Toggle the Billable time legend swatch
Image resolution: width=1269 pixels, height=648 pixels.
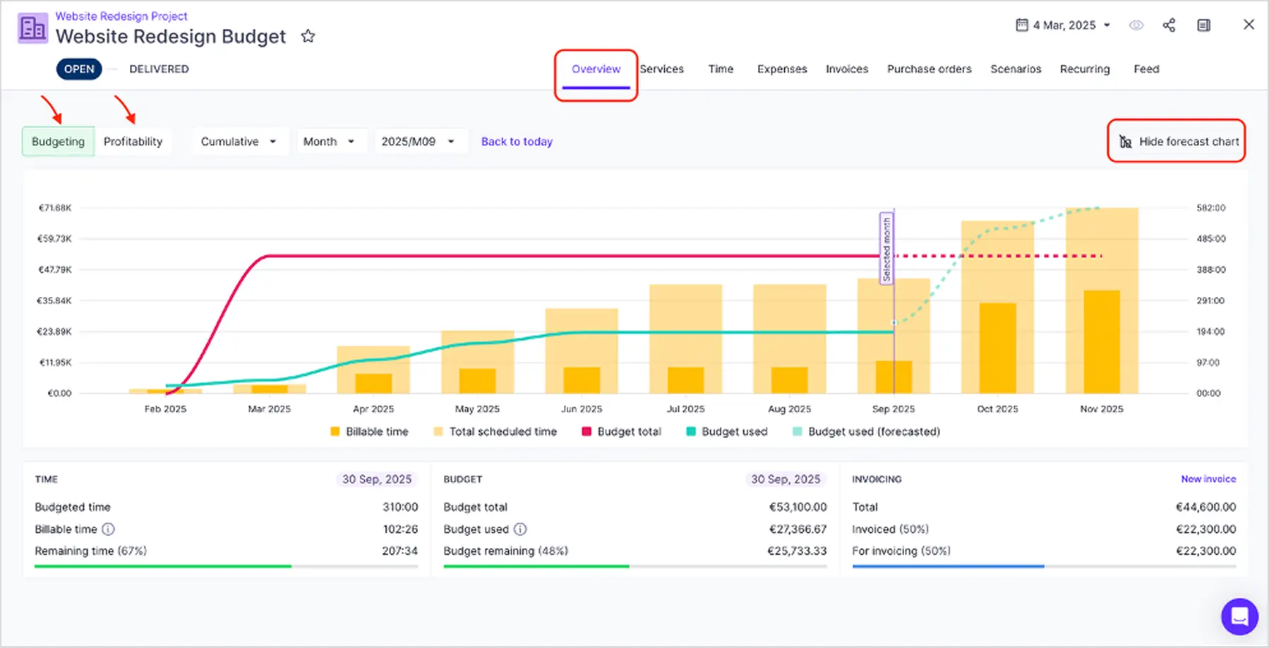pyautogui.click(x=335, y=432)
